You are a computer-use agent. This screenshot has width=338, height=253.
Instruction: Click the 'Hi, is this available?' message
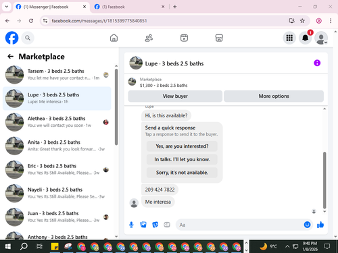click(x=166, y=115)
